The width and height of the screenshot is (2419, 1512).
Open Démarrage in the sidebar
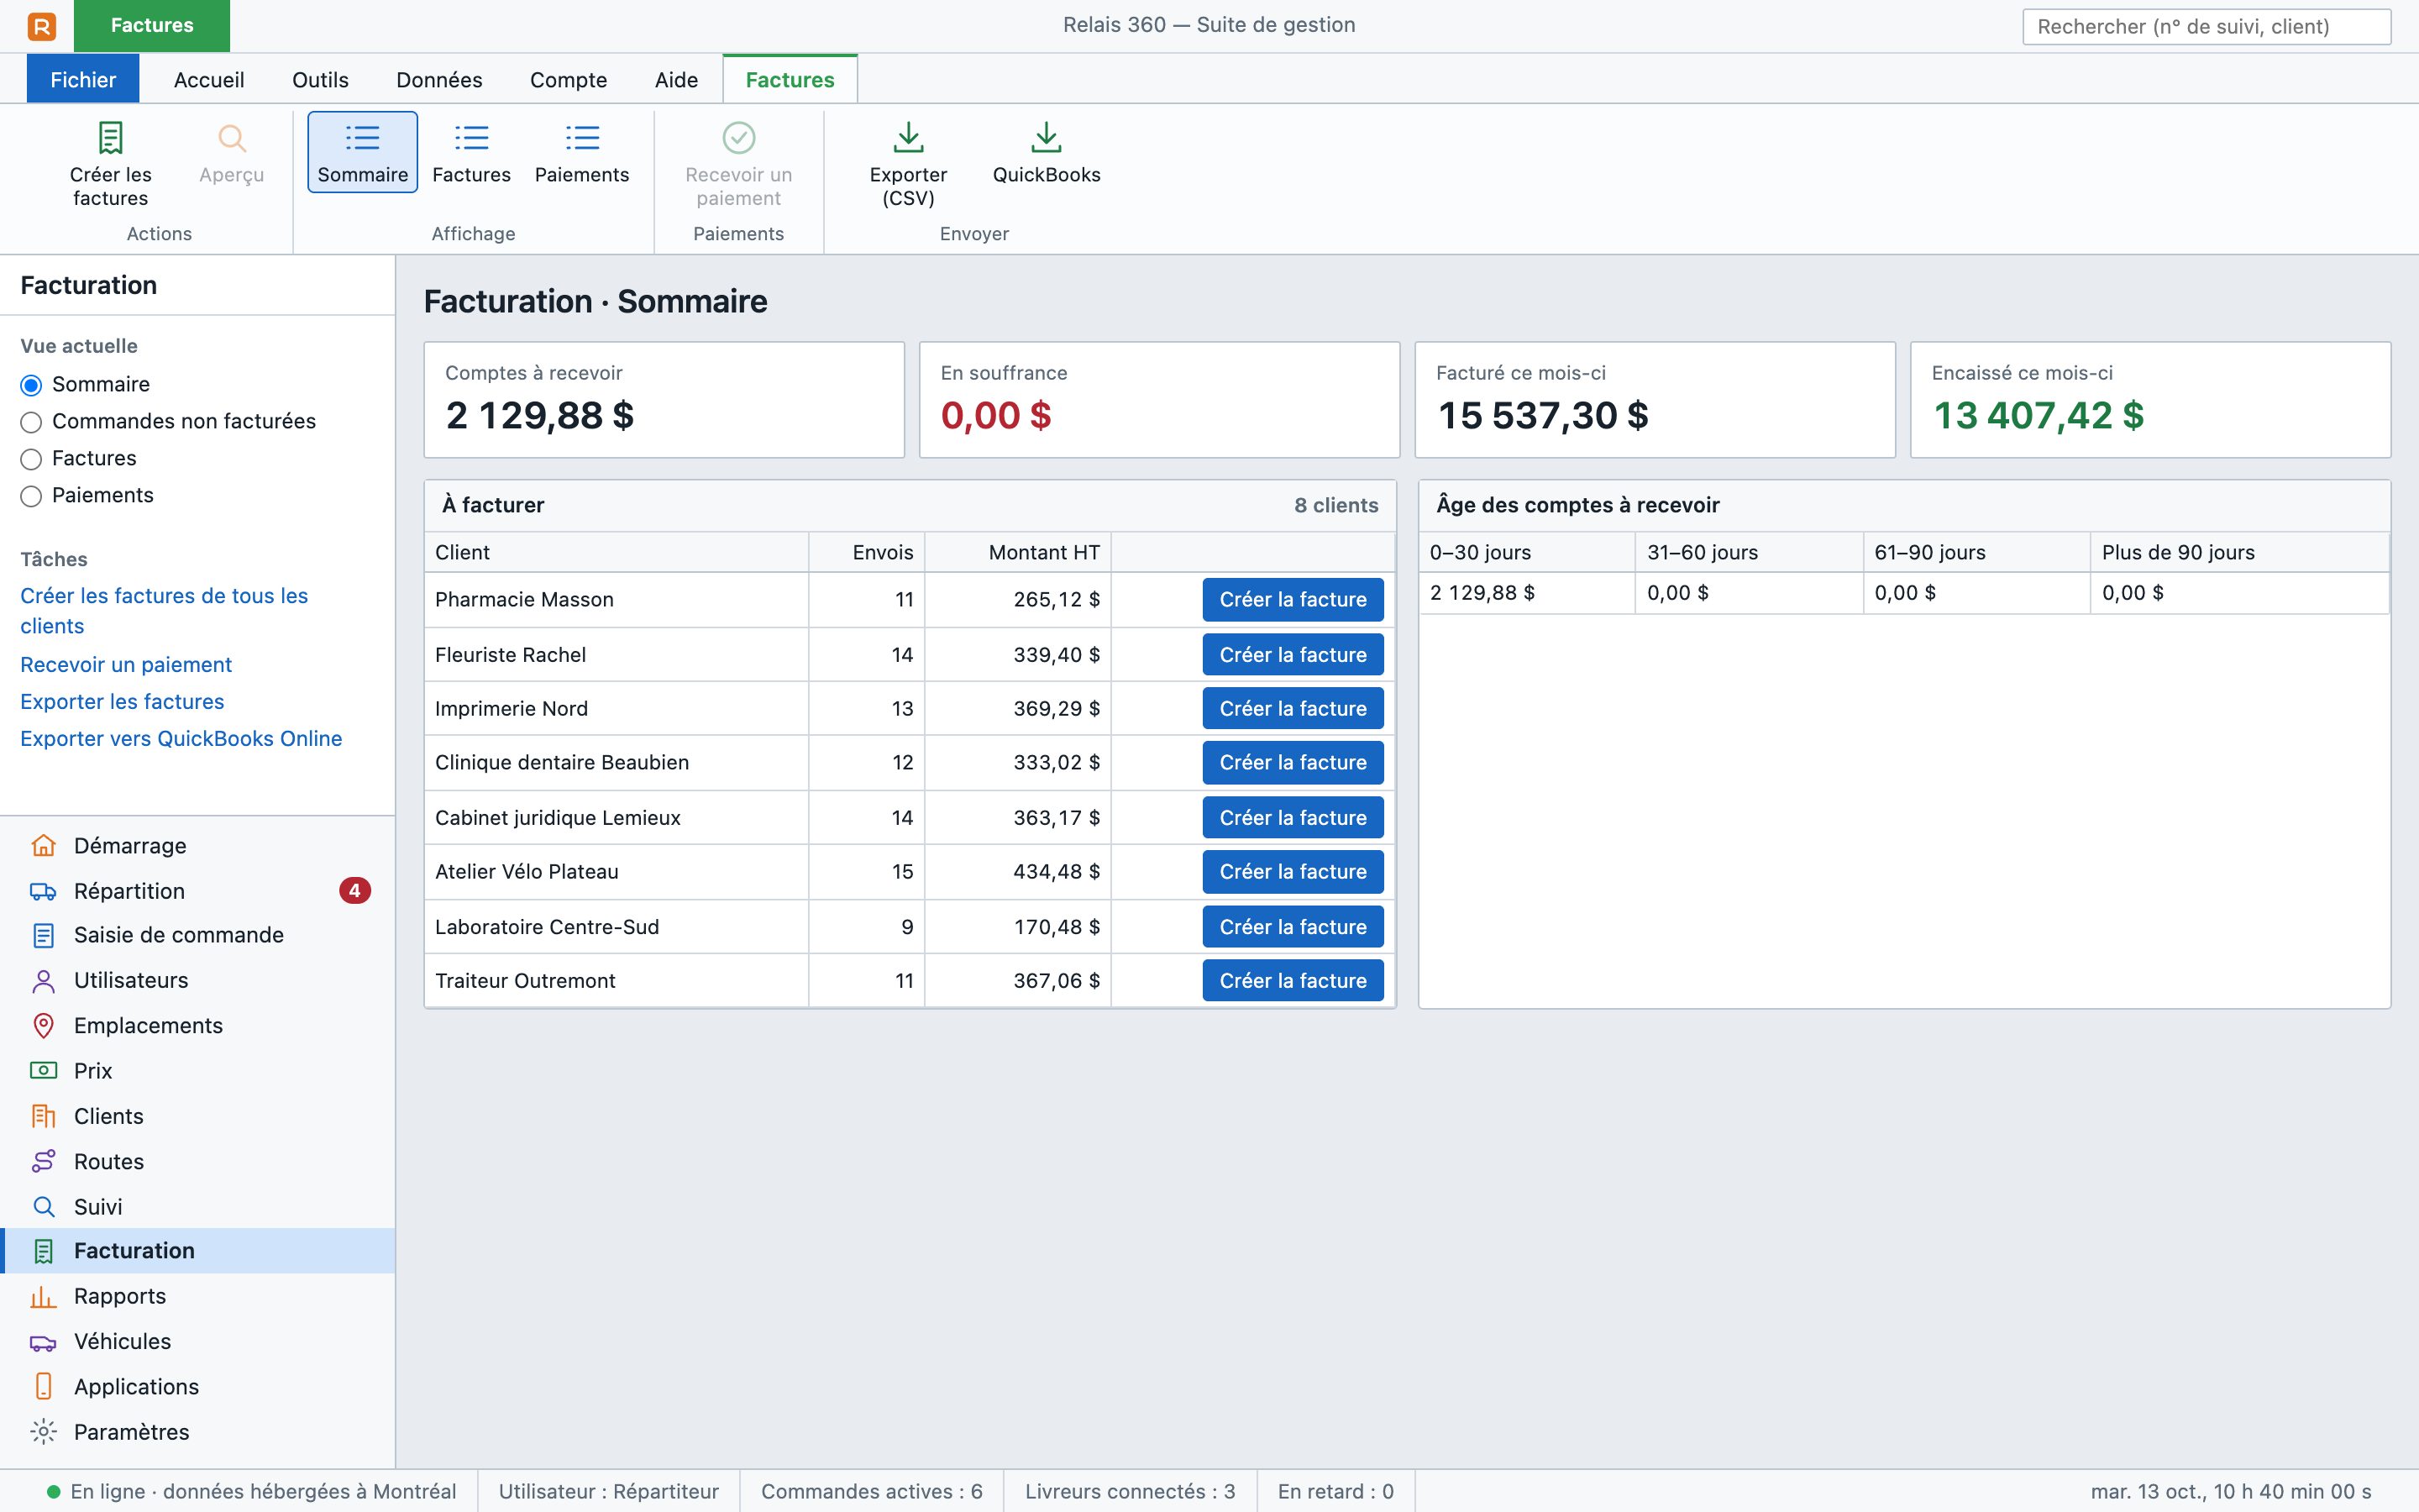[197, 846]
